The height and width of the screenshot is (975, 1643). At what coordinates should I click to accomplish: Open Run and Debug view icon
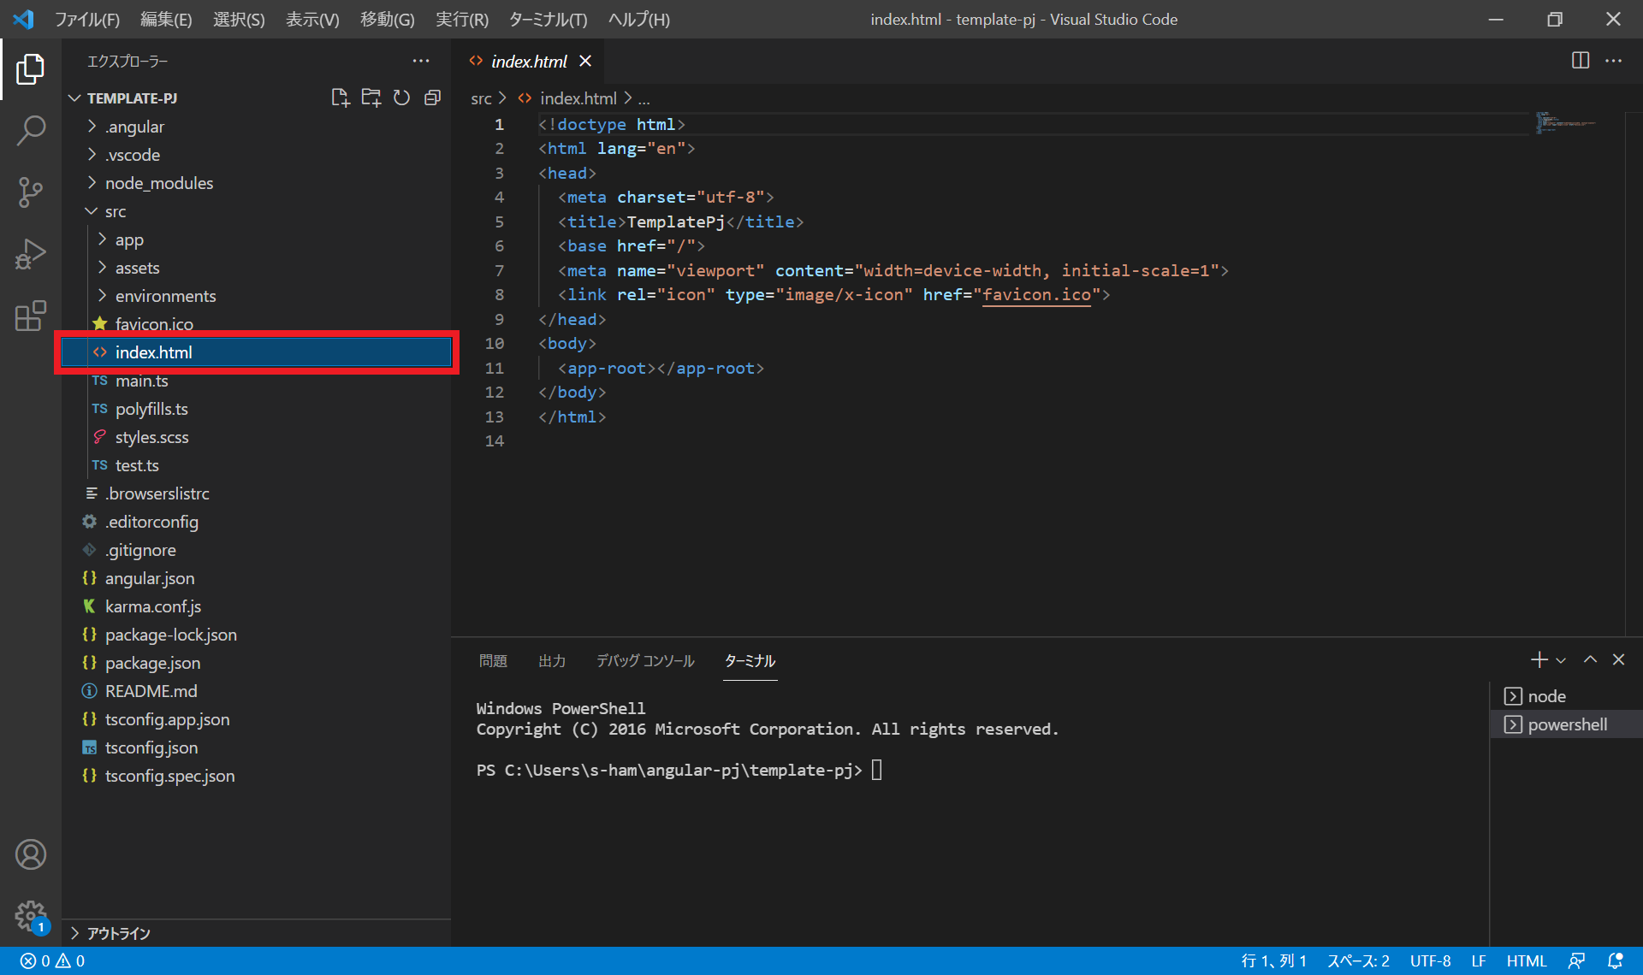[x=31, y=254]
